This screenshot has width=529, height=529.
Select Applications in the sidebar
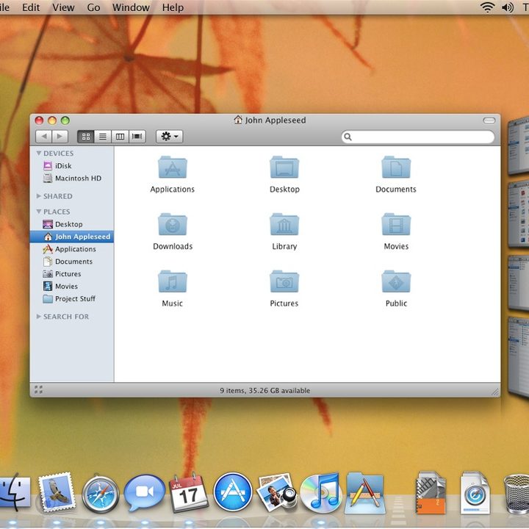(72, 249)
